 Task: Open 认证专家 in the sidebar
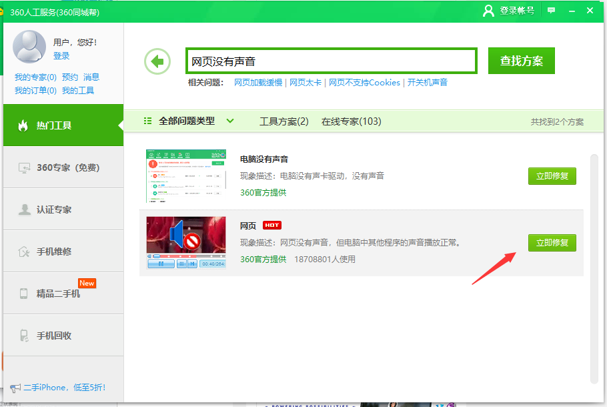pyautogui.click(x=63, y=210)
